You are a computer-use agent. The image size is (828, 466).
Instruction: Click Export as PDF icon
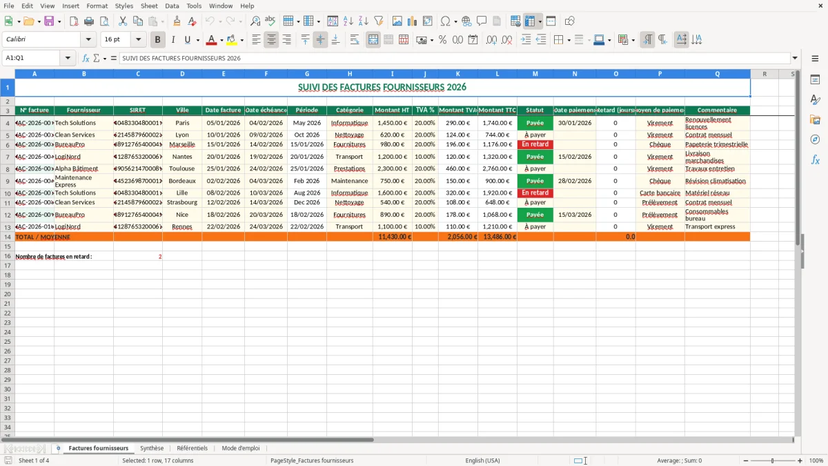(74, 21)
